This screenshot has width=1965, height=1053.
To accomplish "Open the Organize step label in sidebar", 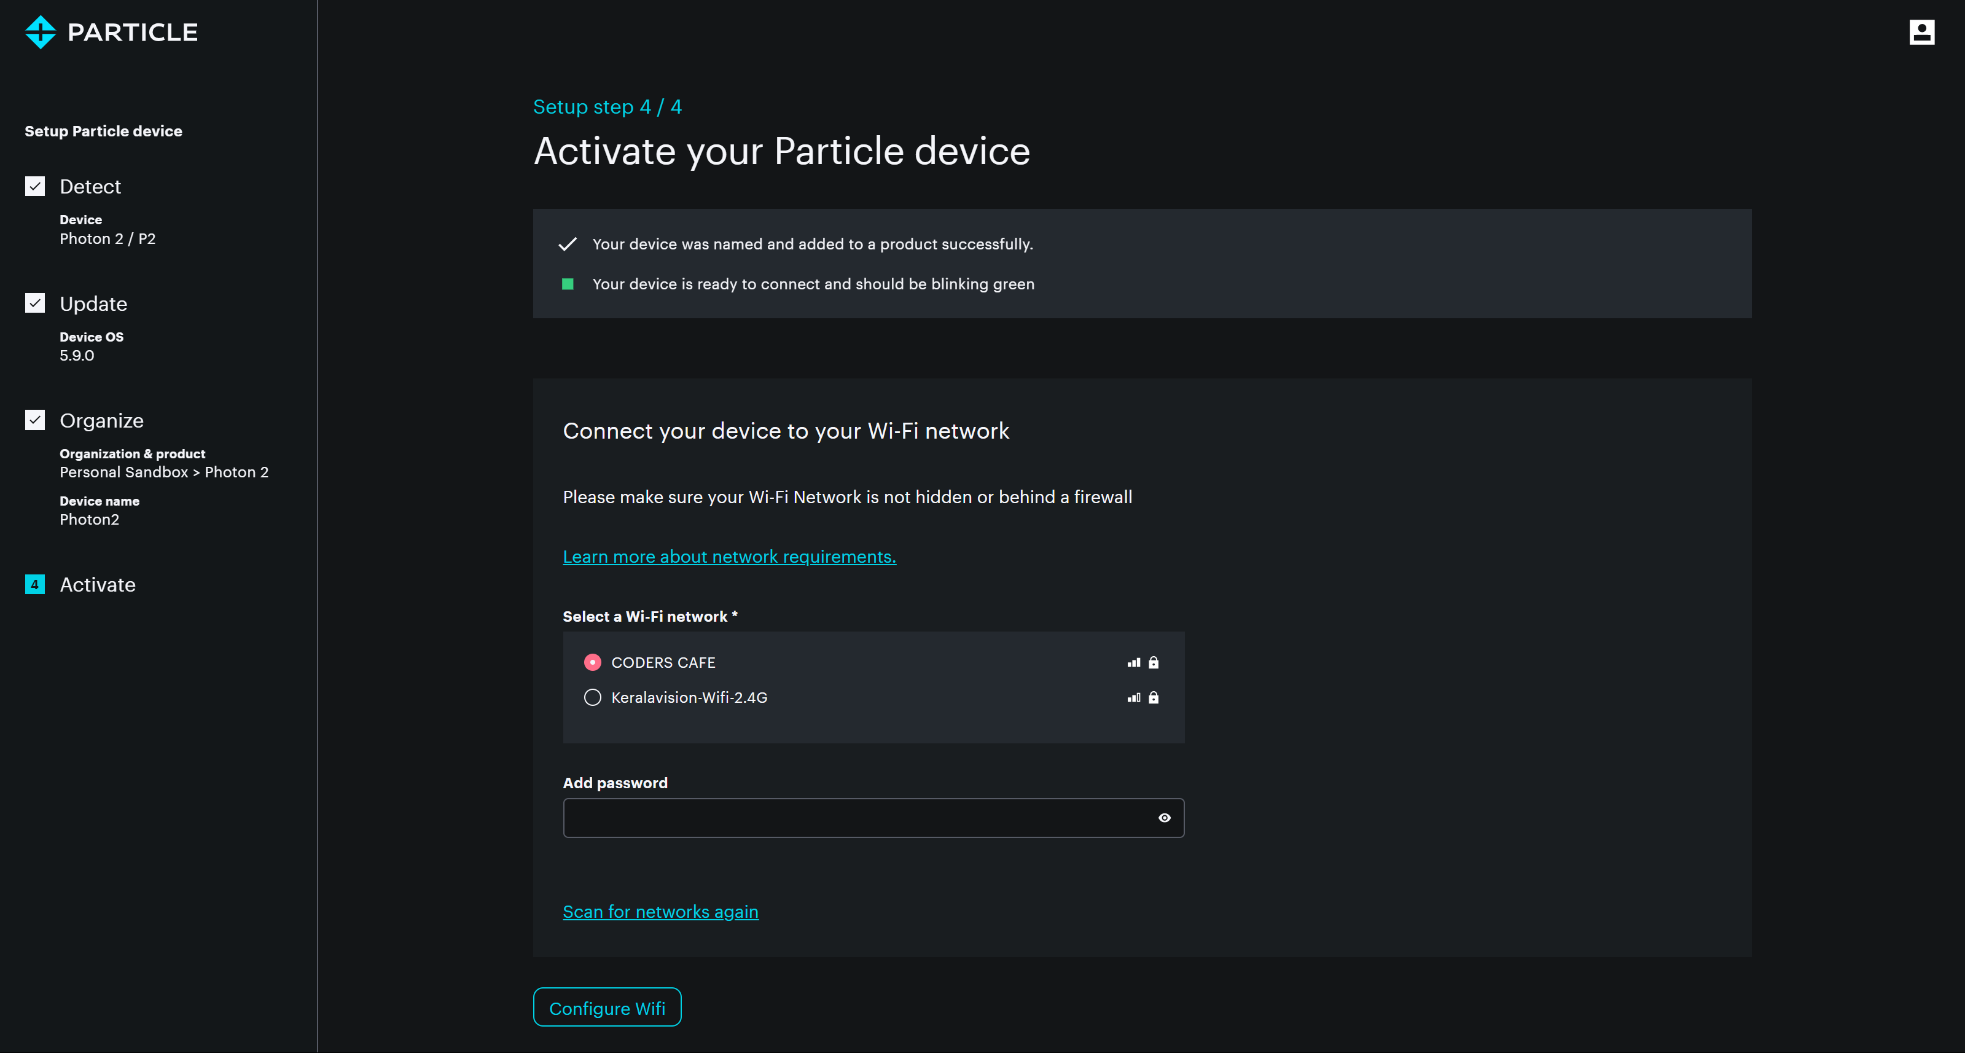I will coord(101,420).
